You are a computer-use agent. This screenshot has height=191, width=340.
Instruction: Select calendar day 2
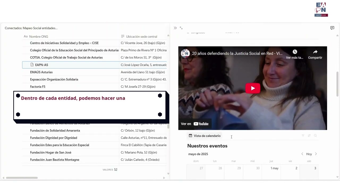tap(290, 172)
